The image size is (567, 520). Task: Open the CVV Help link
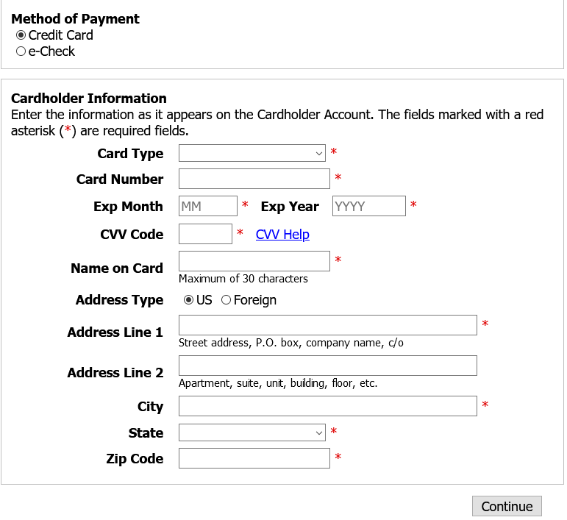tap(282, 235)
